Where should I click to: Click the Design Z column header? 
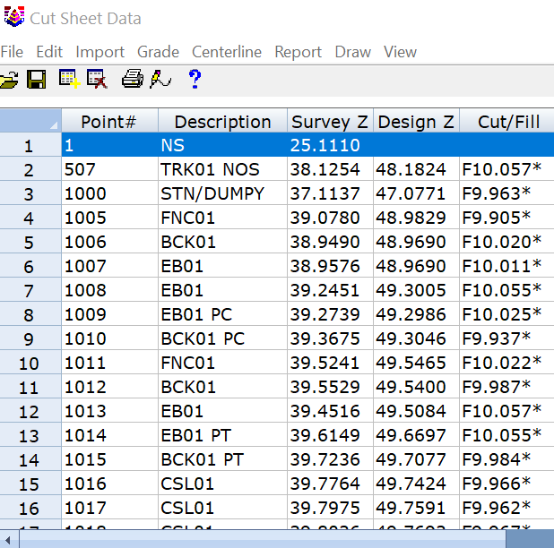click(416, 121)
